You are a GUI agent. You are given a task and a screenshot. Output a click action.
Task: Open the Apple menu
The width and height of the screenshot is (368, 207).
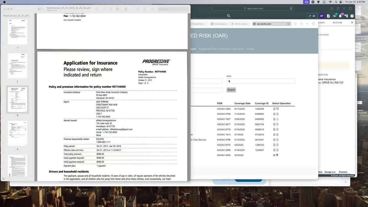coord(4,2)
